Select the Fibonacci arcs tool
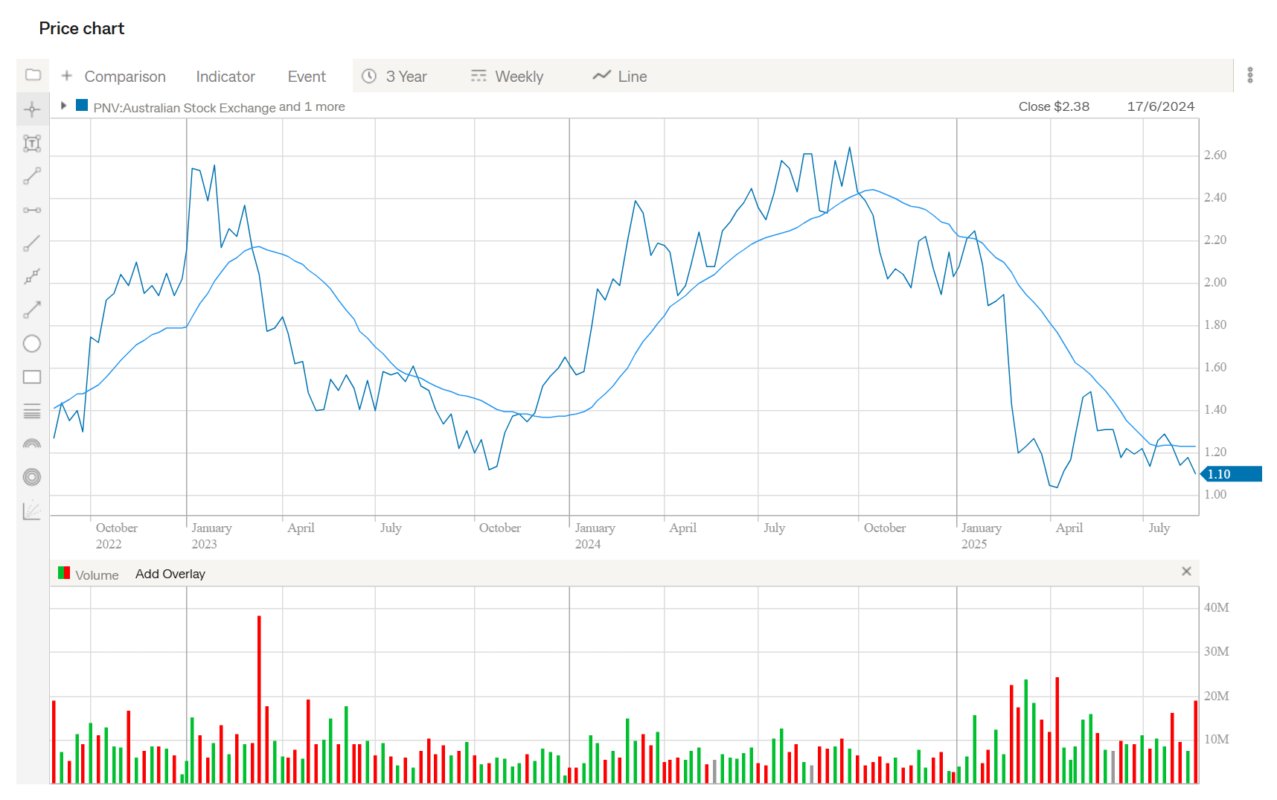The image size is (1277, 800). point(32,444)
